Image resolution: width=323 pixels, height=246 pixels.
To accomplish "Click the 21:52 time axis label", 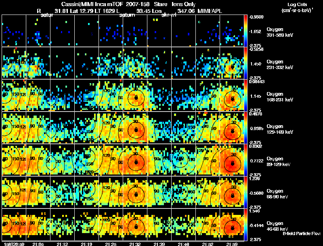I will pos(208,244).
